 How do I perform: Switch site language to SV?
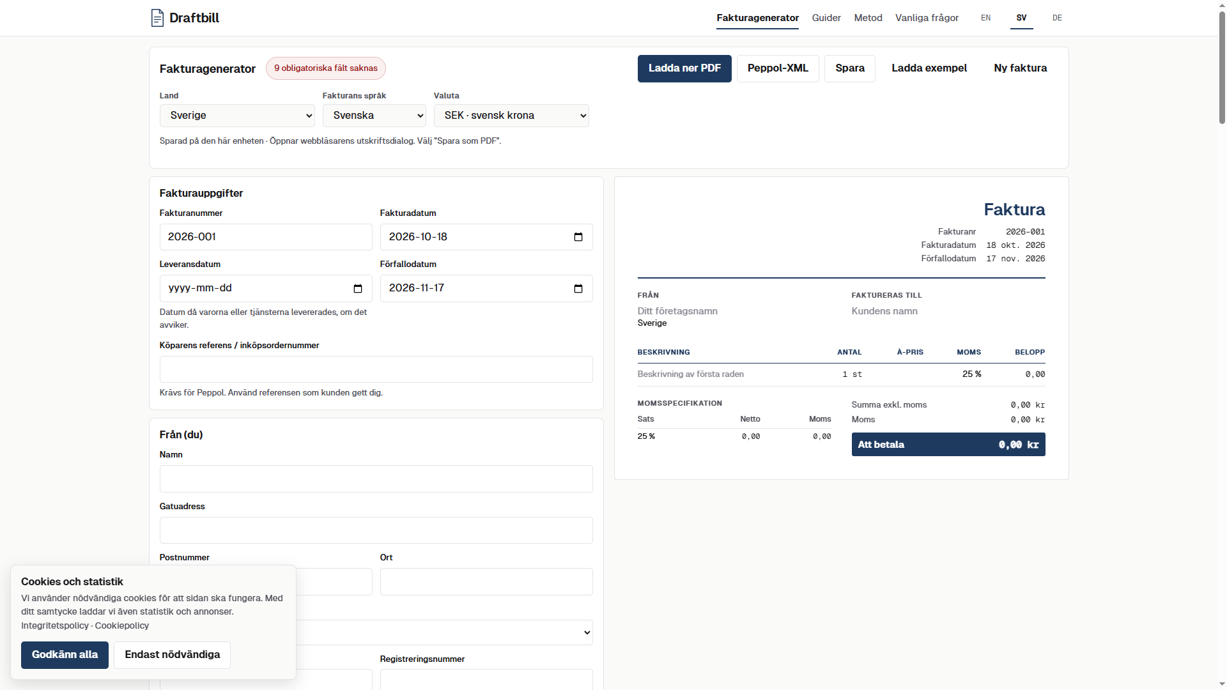[1021, 18]
